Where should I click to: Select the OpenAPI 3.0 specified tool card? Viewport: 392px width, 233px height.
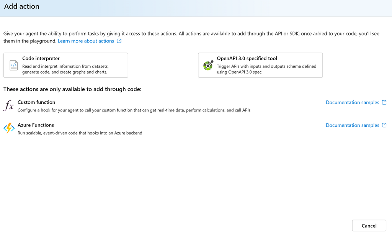click(260, 65)
